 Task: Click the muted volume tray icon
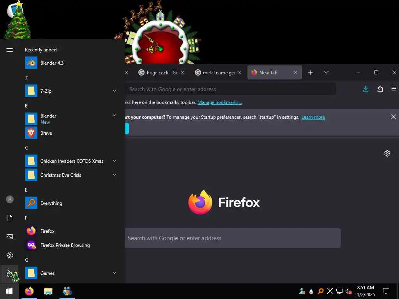point(348,291)
